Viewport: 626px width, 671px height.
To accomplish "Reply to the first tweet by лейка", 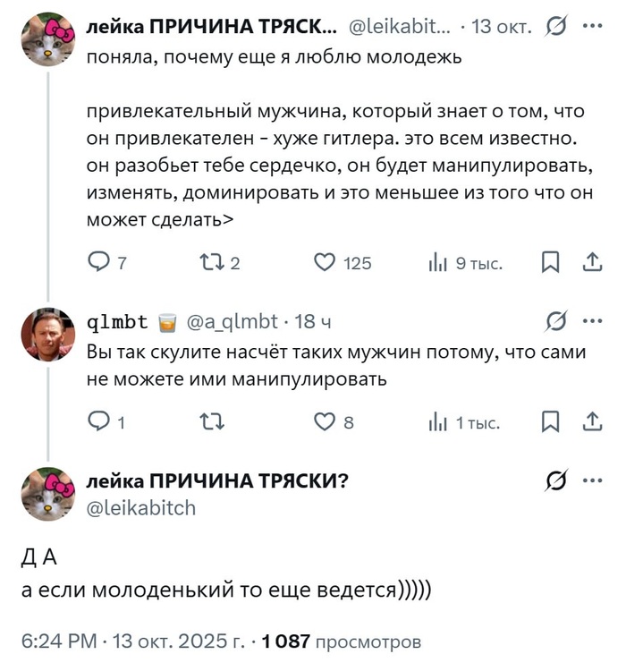I will 98,263.
